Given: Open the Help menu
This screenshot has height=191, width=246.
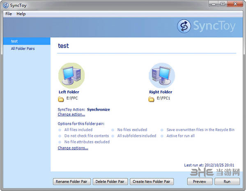Looking at the screenshot, I should [21, 14].
